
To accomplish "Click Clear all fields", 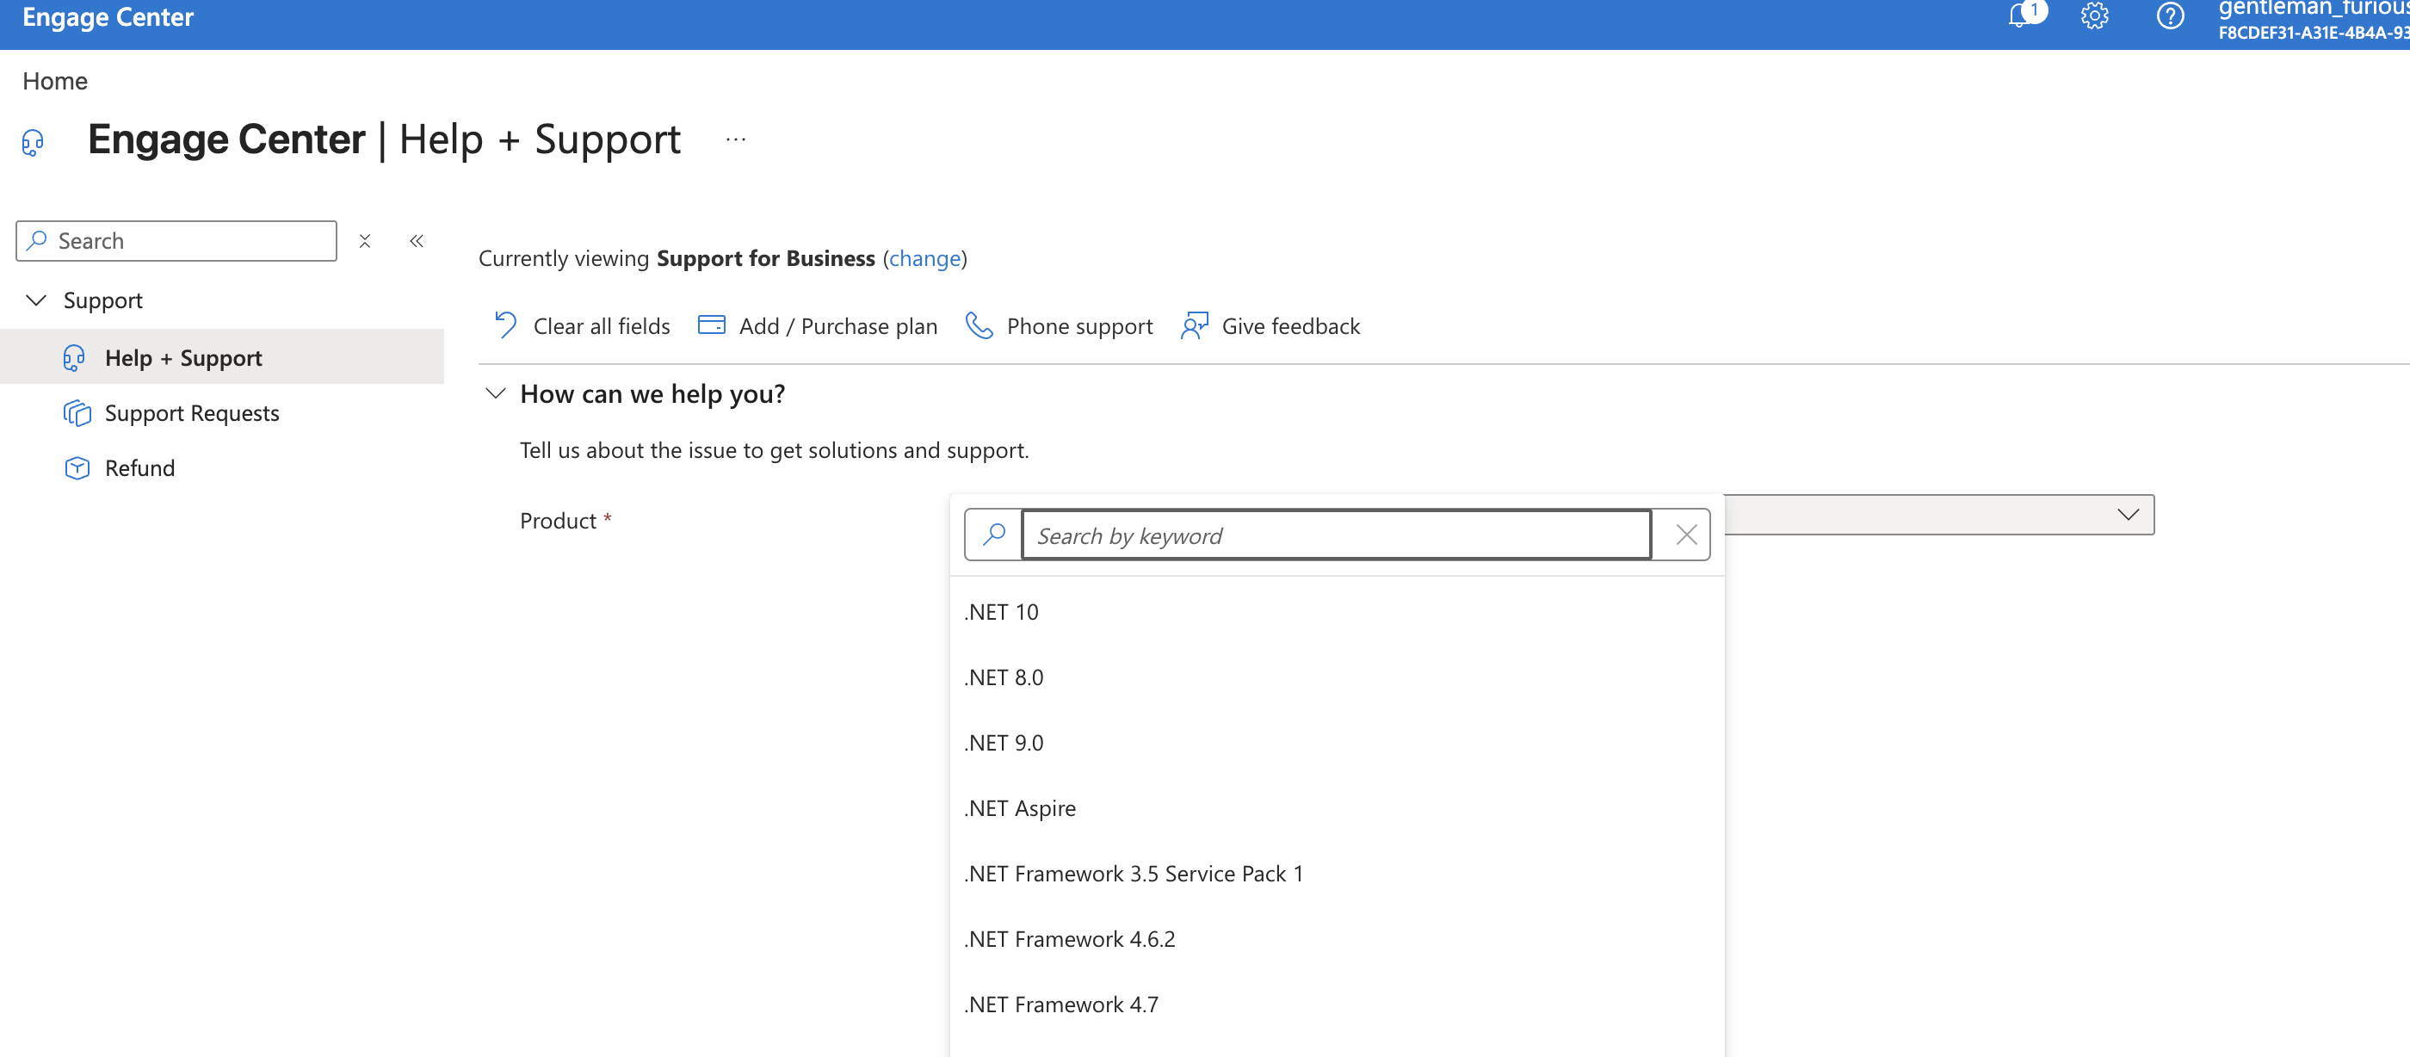I will (x=582, y=325).
